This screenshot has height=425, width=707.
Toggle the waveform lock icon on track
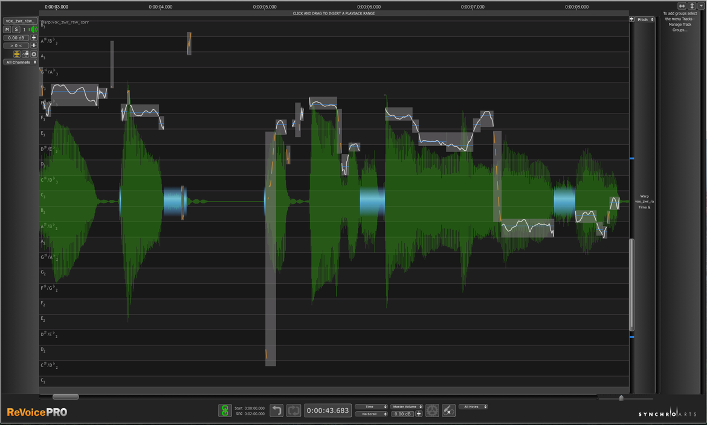[x=25, y=54]
